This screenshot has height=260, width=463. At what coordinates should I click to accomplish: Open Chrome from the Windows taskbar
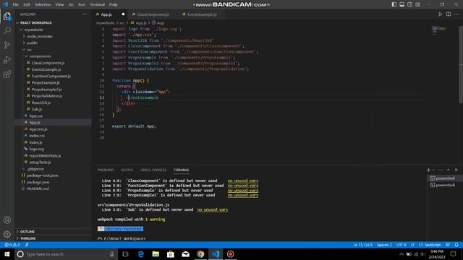click(x=200, y=254)
